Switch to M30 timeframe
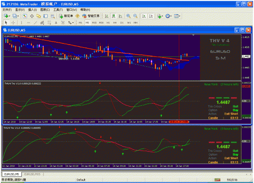This screenshot has width=254, height=183. click(101, 23)
